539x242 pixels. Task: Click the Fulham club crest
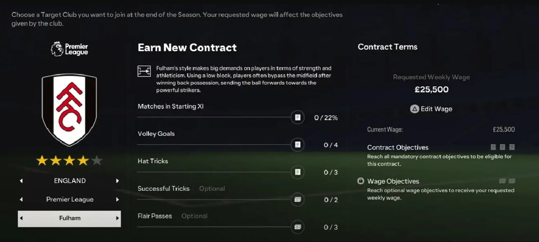70,110
